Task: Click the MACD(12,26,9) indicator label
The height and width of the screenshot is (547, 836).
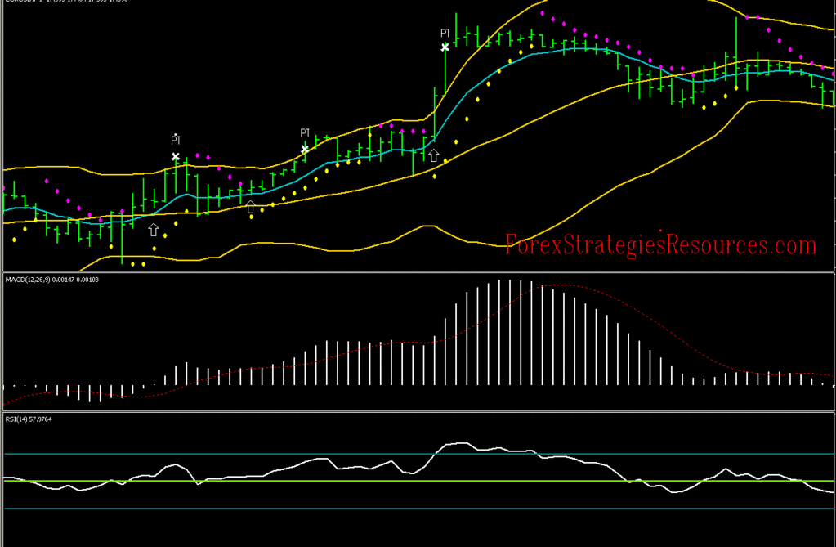Action: [x=51, y=280]
